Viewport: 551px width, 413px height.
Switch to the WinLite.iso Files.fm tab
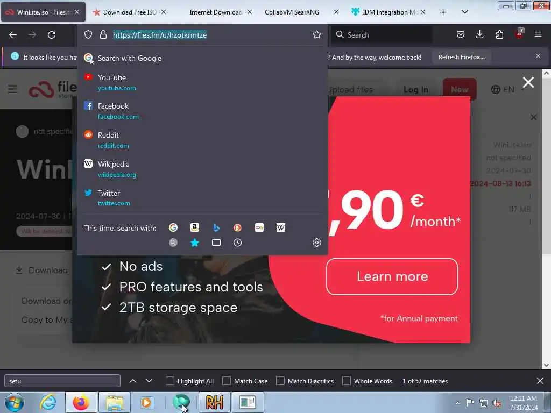coord(43,12)
